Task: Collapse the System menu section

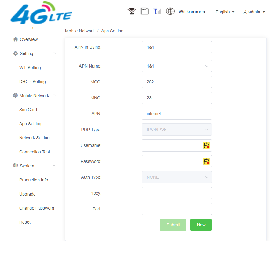Action: [x=54, y=166]
